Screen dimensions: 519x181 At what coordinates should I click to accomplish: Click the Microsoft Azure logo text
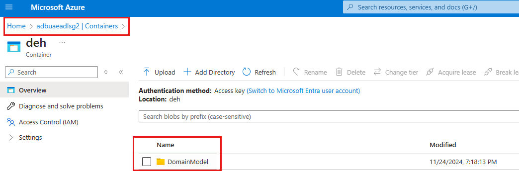(x=58, y=7)
